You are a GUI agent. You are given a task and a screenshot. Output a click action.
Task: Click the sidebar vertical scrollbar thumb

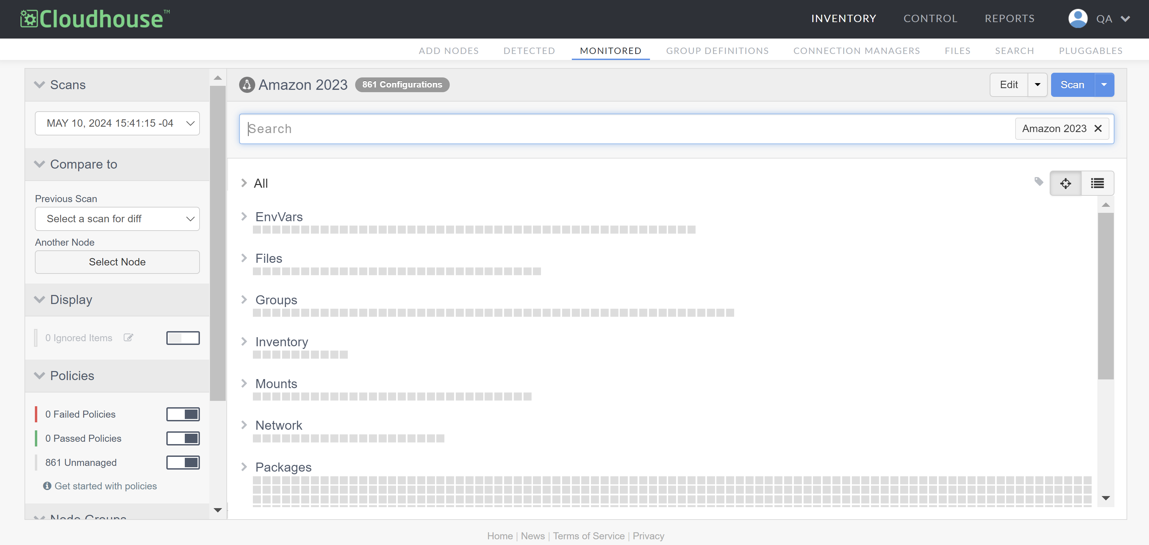pos(218,243)
